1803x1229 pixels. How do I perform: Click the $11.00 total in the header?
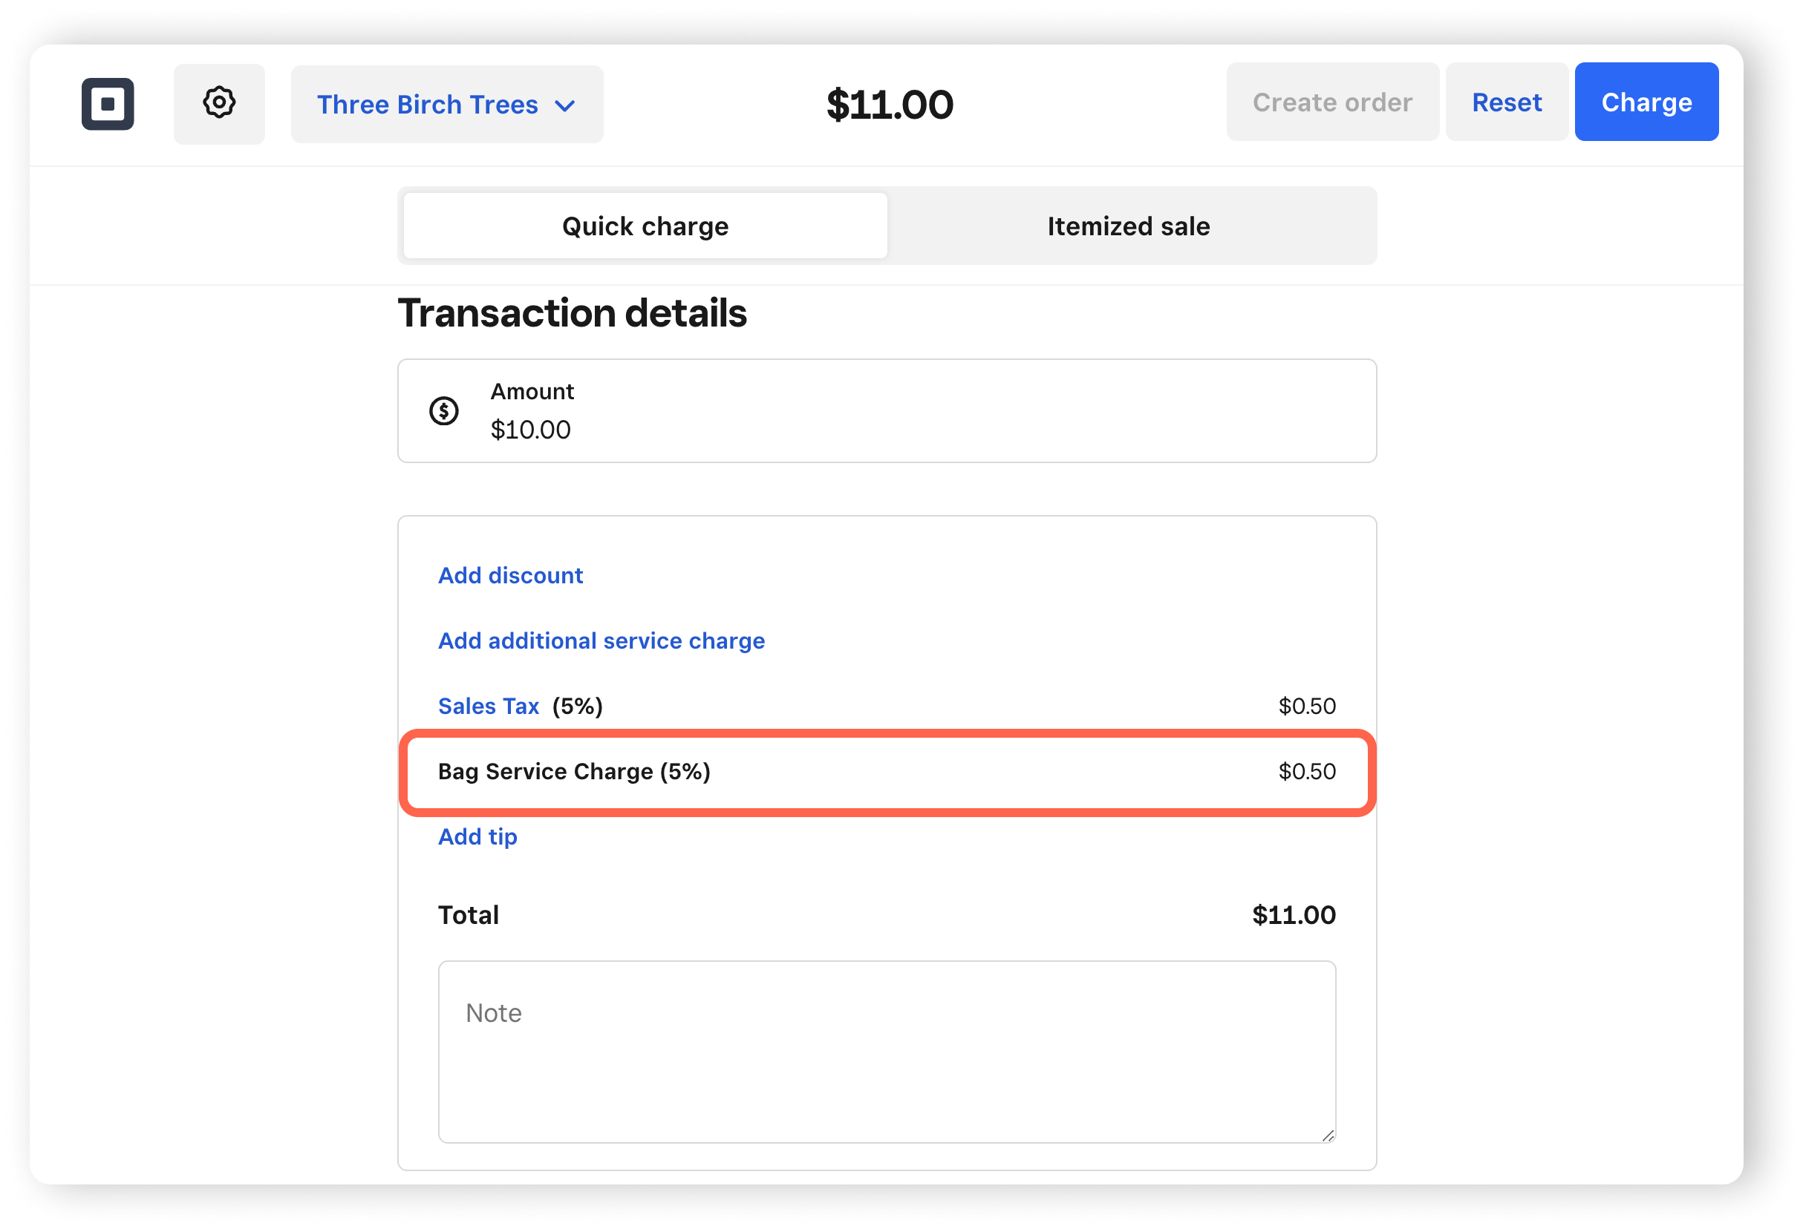coord(890,103)
